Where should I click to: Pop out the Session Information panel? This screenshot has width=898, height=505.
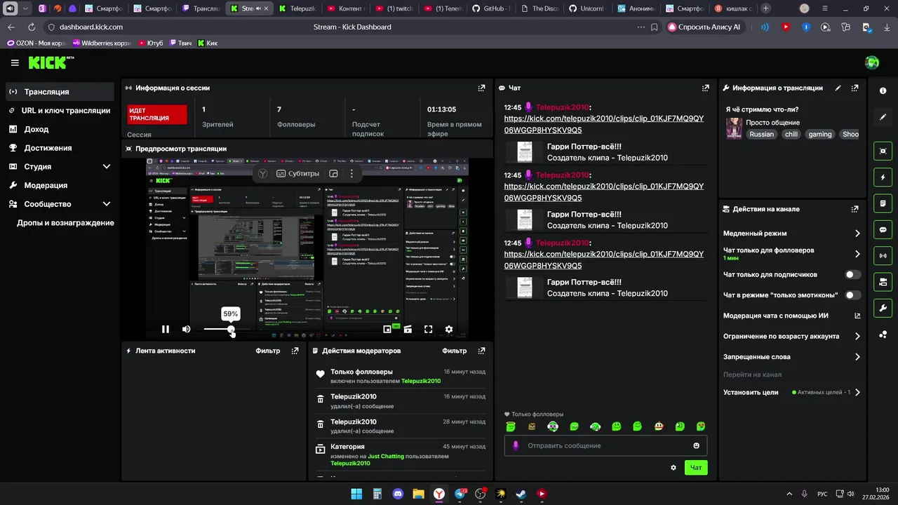[481, 88]
